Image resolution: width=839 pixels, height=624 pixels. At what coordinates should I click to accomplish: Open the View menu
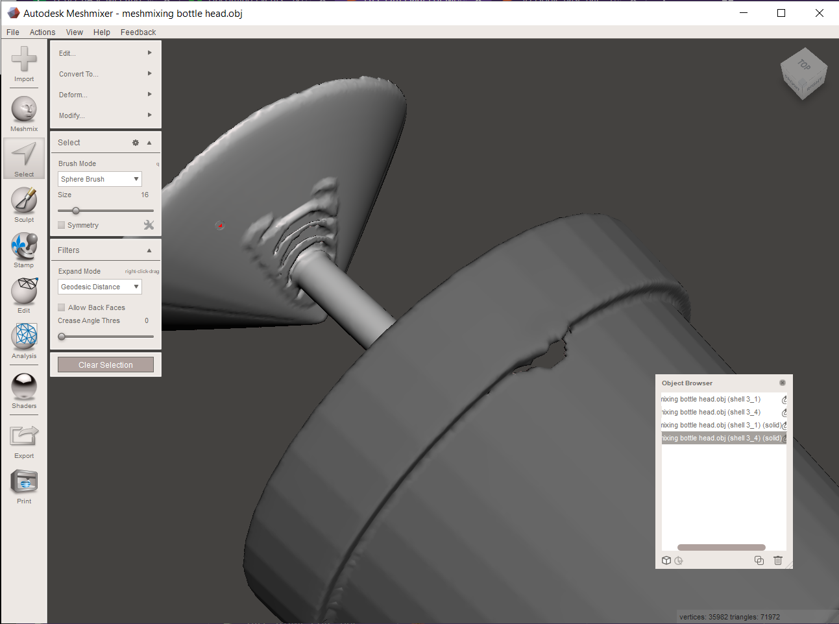pyautogui.click(x=74, y=32)
